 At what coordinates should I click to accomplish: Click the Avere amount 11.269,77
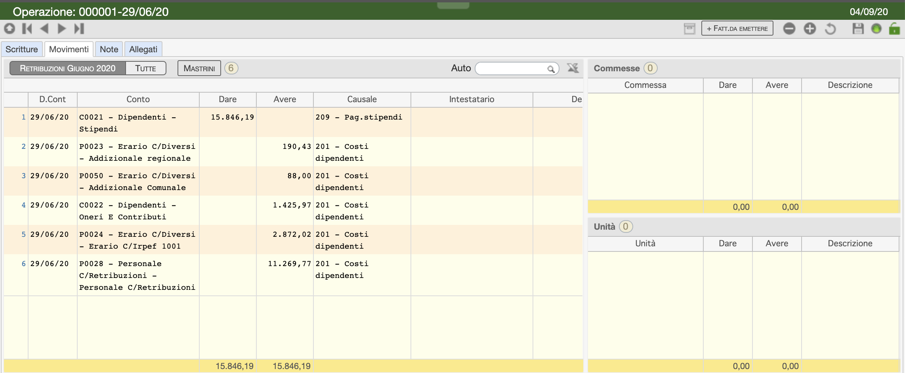[x=289, y=264]
